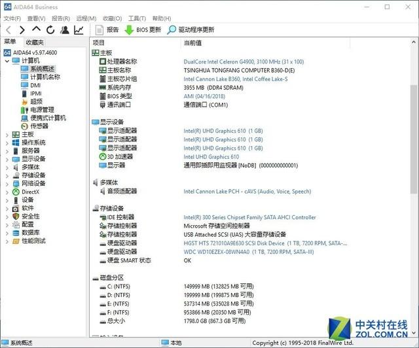The height and width of the screenshot is (348, 419).
Task: Expand the 主板 tree node
Action: (7, 135)
